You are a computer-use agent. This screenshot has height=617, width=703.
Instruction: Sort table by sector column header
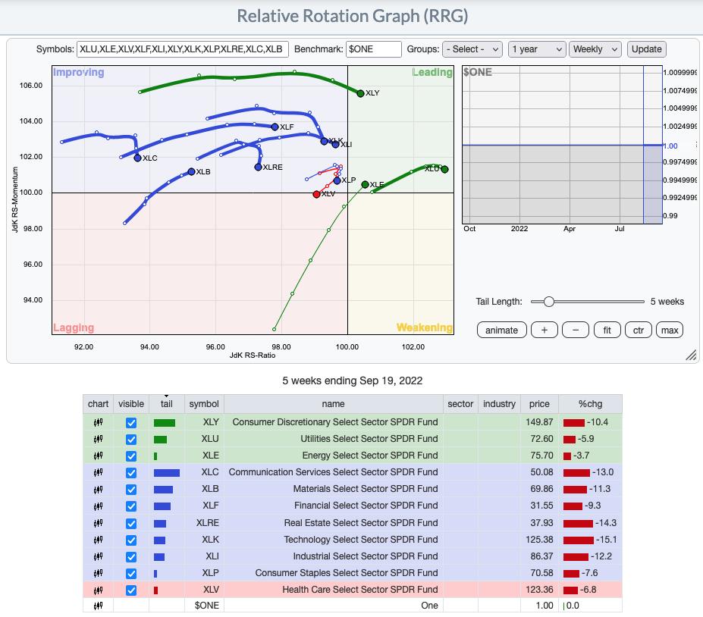coord(460,404)
